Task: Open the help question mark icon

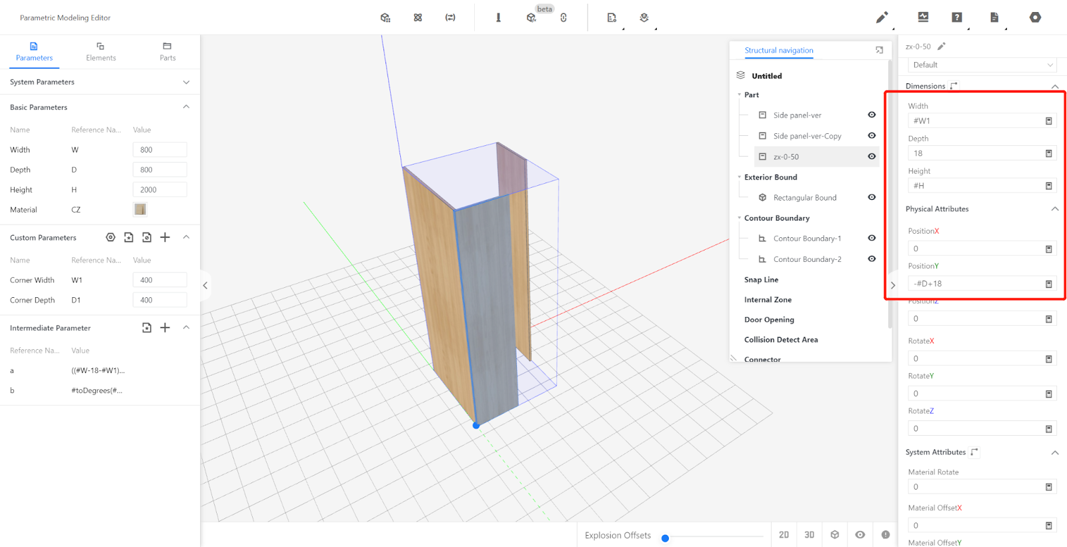Action: (957, 17)
